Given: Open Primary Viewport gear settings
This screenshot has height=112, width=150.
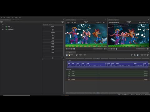Looking at the screenshot, I should [105, 49].
